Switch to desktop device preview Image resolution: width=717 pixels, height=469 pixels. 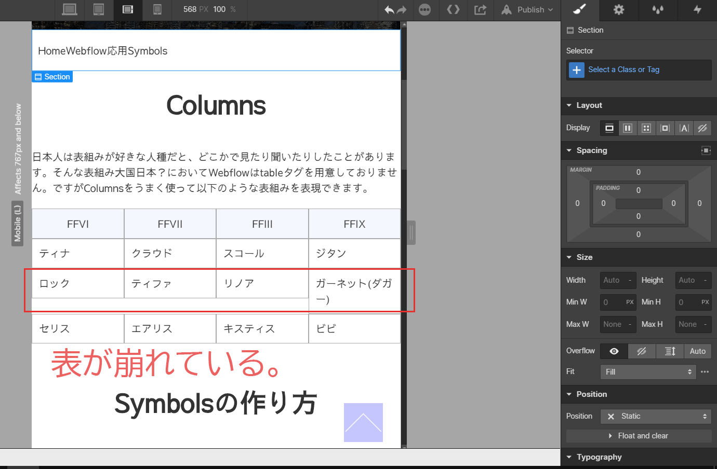[70, 9]
